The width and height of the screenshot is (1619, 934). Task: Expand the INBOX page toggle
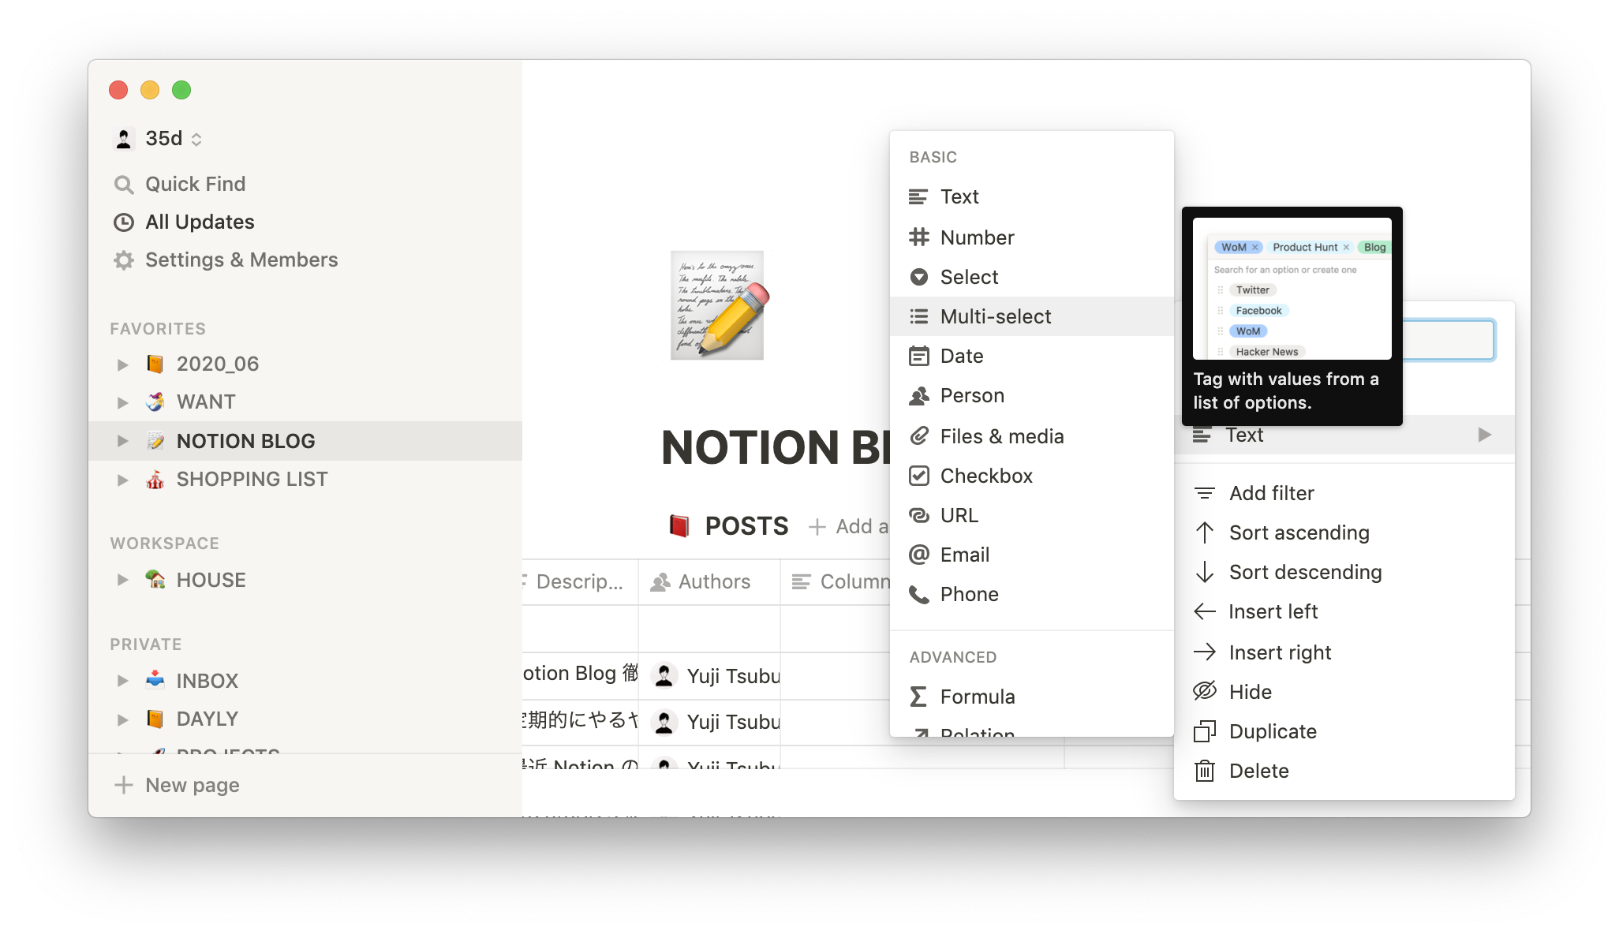pyautogui.click(x=122, y=681)
